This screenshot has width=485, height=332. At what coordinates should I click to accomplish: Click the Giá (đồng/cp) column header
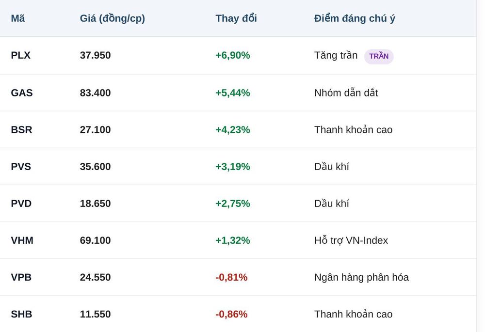(113, 18)
